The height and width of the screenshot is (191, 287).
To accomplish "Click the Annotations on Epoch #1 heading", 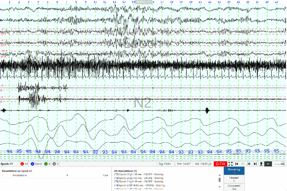I will pyautogui.click(x=17, y=171).
